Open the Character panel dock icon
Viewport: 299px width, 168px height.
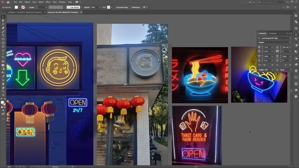(x=296, y=35)
